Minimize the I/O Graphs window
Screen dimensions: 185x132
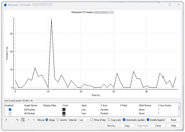[x=161, y=5]
